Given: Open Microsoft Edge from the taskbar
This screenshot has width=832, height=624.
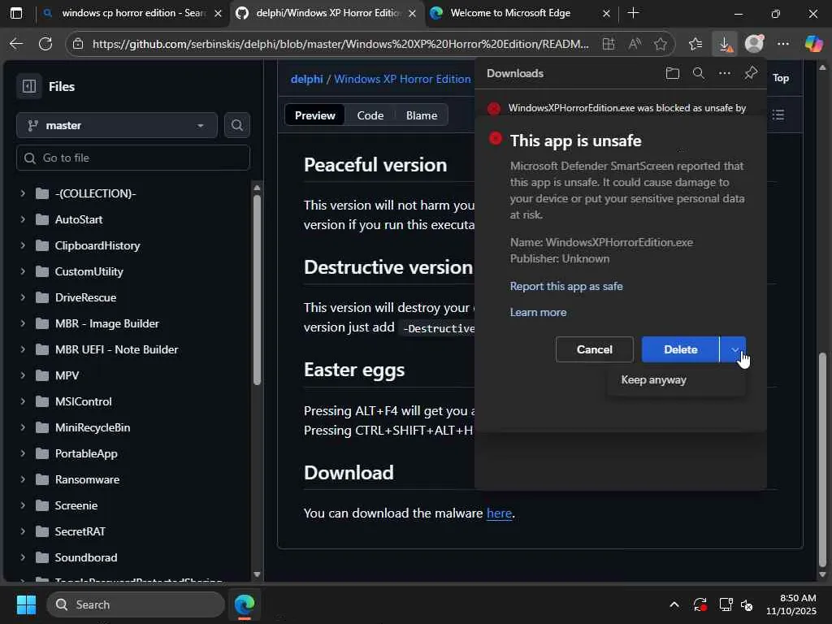Looking at the screenshot, I should coord(245,604).
